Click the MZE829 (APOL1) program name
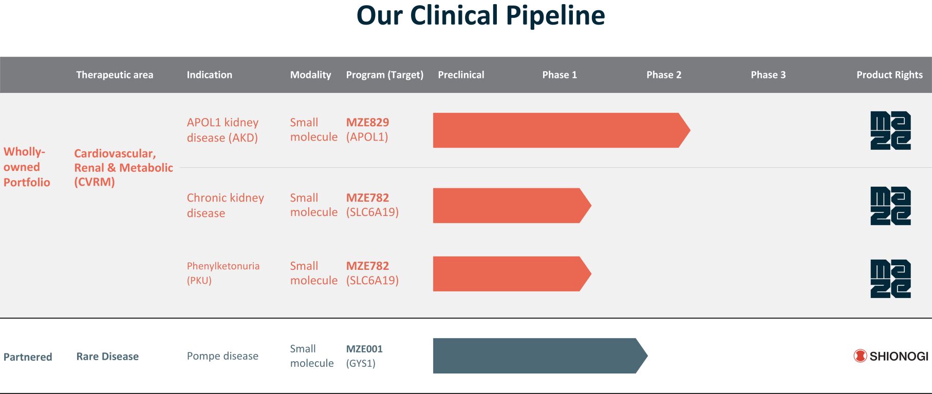Viewport: 932px width, 394px height. coord(367,130)
